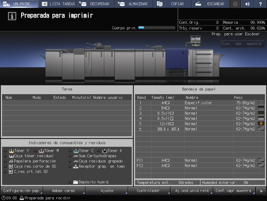Screen dimensions: 267x201
Task: Click the red arrow icon on tray 5
Action: tap(261, 123)
